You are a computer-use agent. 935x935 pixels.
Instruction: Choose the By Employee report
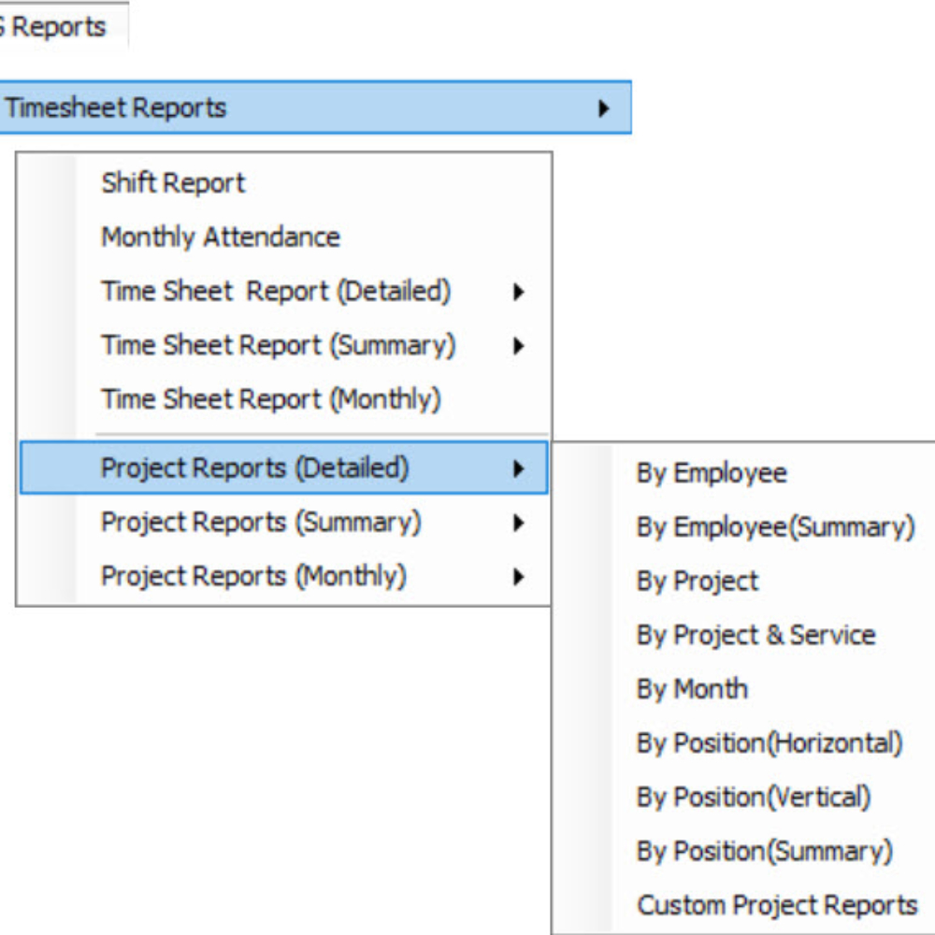[x=712, y=473]
